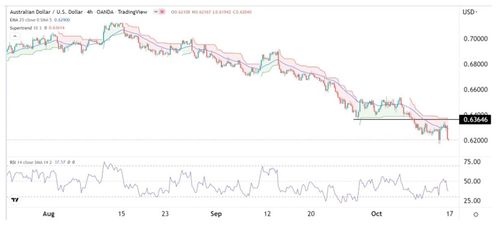Open chart settings gear icon
This screenshot has height=225, width=499.
pyautogui.click(x=476, y=214)
